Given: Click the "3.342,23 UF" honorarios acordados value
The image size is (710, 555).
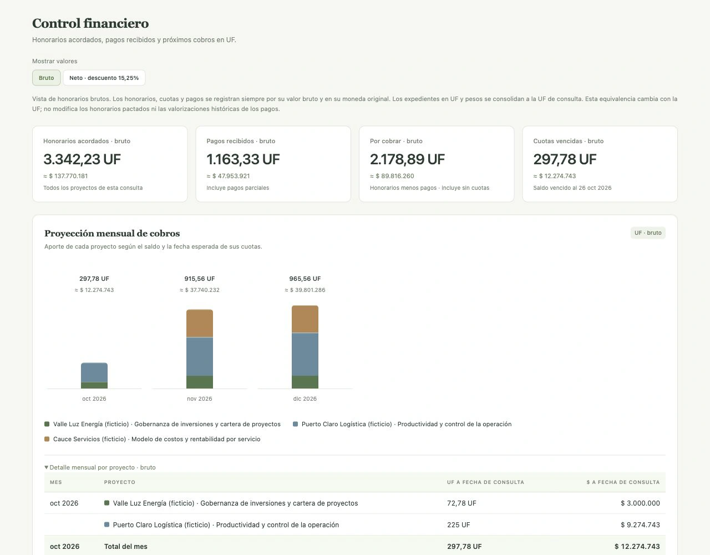Looking at the screenshot, I should (82, 159).
